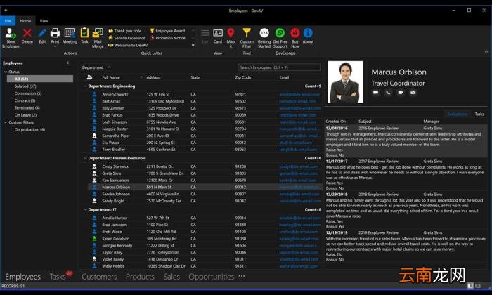Click the phone call icon under Marcus Orbison
This screenshot has height=295, width=492.
point(388,93)
